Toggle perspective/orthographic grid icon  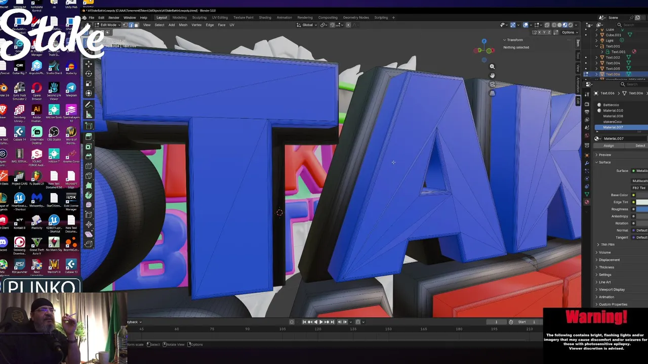(492, 93)
